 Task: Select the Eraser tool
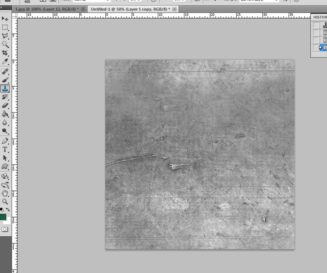[5, 105]
